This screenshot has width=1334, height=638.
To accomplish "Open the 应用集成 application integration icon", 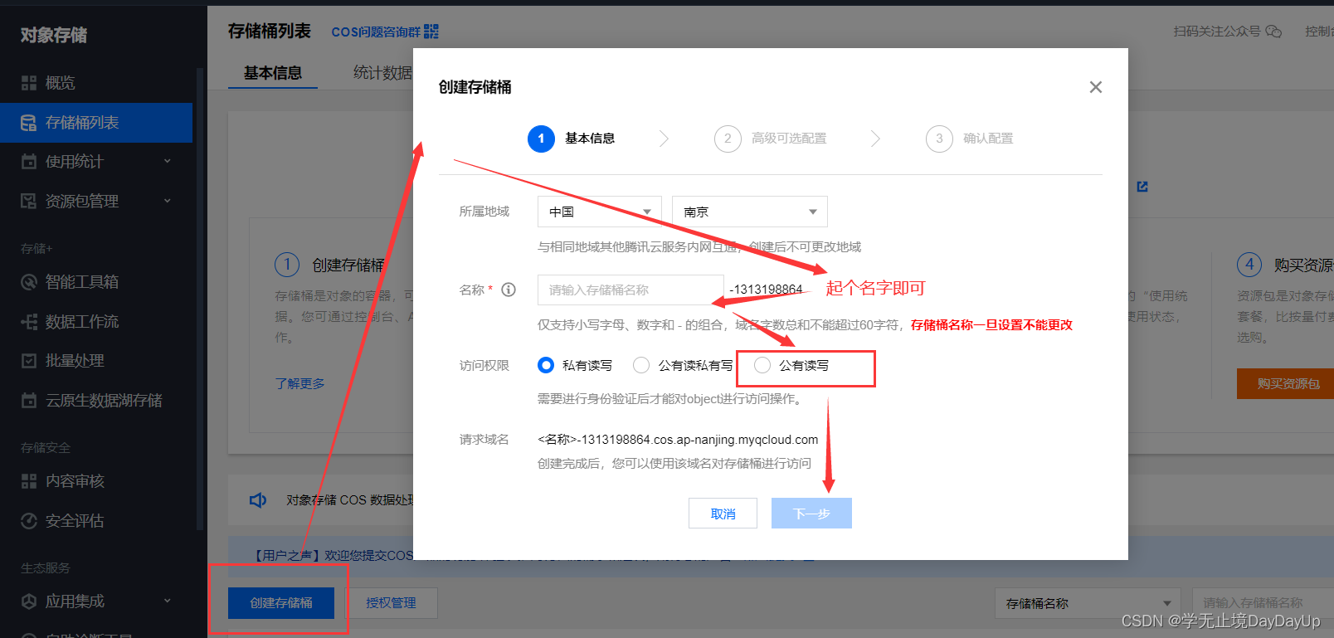I will pyautogui.click(x=29, y=601).
